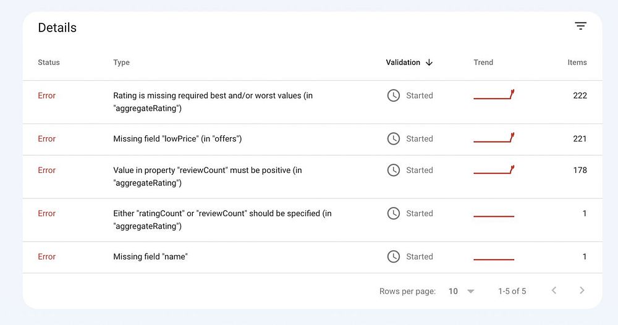The height and width of the screenshot is (325, 618).
Task: Click trend sparkline for 222 items row
Action: click(494, 96)
